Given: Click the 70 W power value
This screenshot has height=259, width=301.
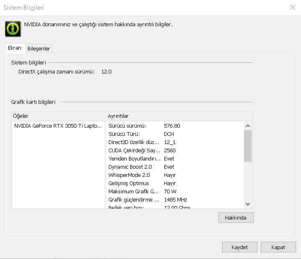Looking at the screenshot, I should click(x=170, y=192).
